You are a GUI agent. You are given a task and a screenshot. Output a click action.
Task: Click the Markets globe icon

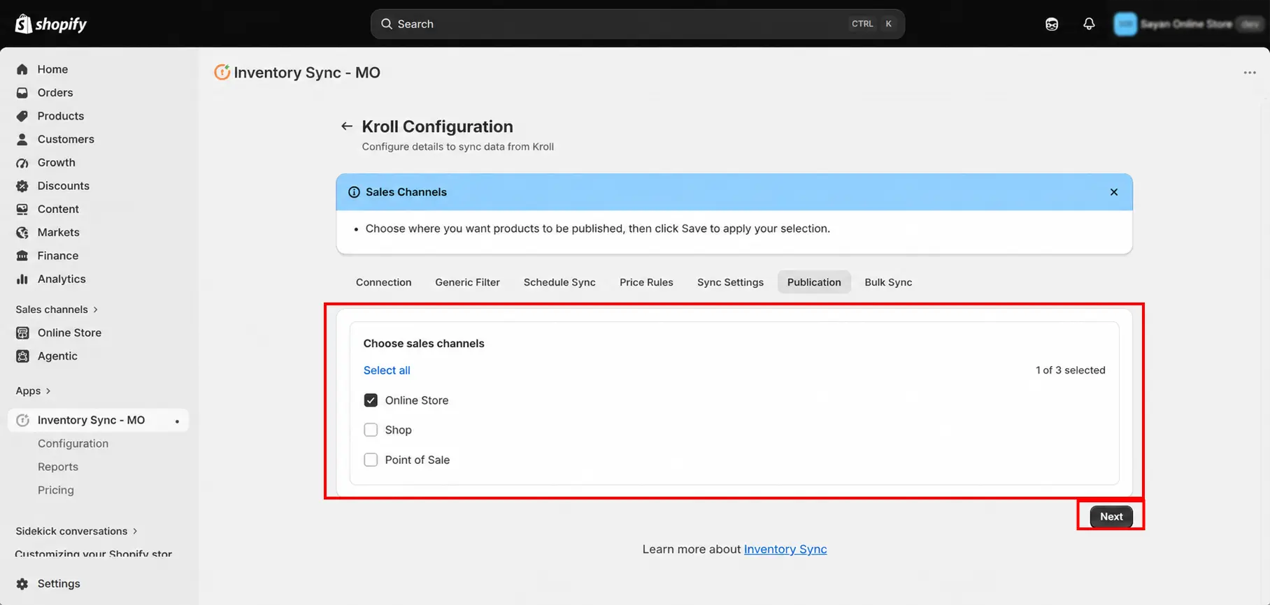[x=22, y=233]
